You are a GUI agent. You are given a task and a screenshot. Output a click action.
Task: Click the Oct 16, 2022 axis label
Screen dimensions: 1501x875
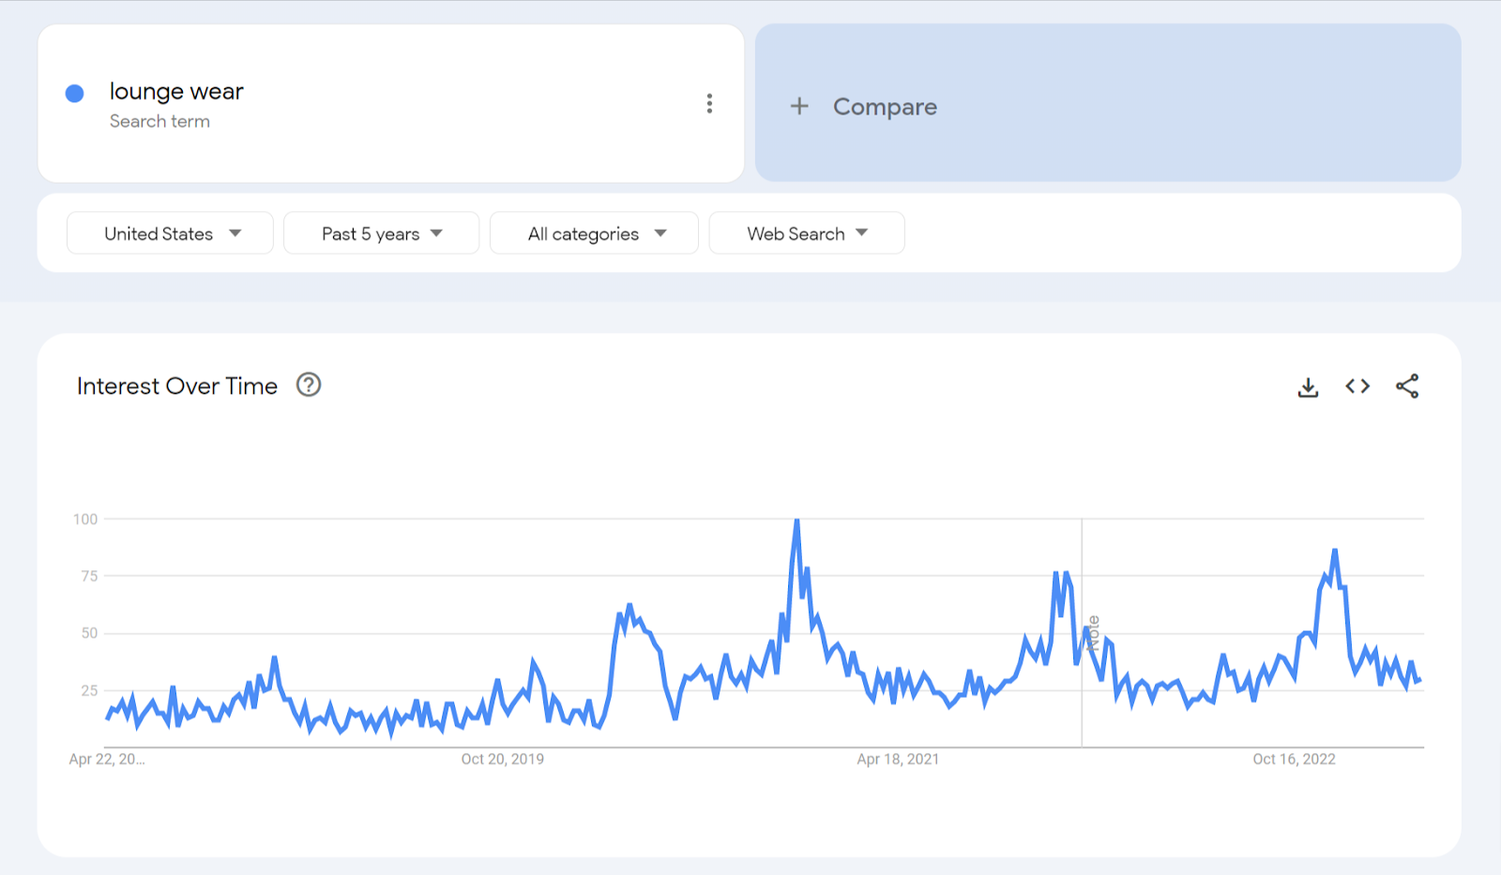1294,759
